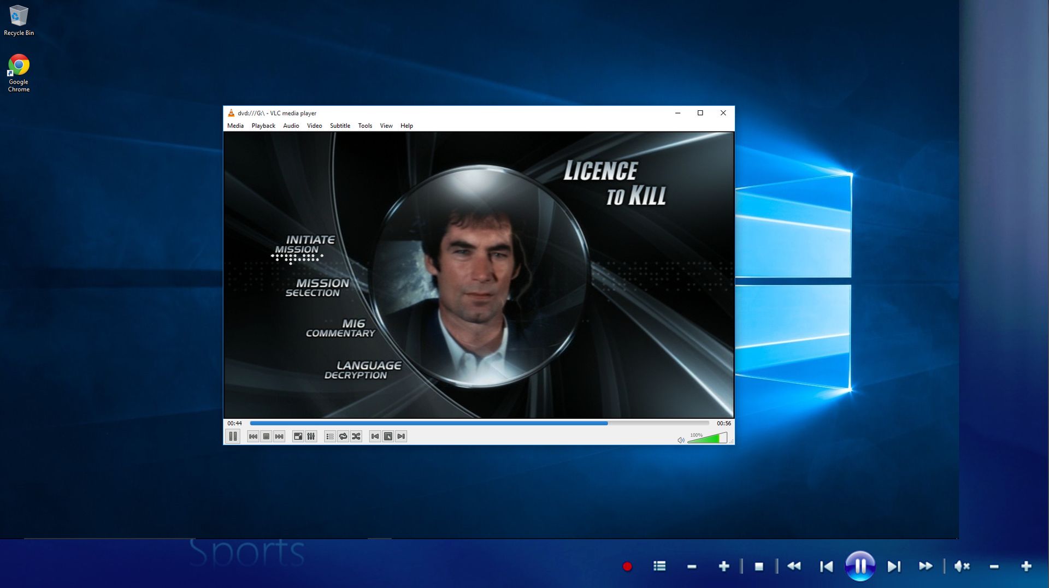Show the VLC playlist
Image resolution: width=1049 pixels, height=588 pixels.
(330, 436)
